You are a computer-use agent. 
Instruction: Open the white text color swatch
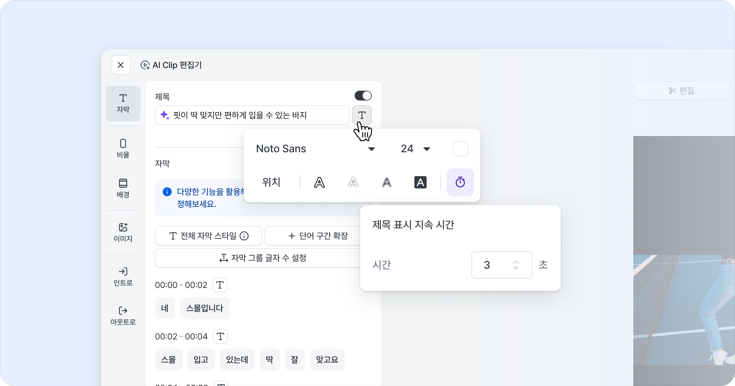pos(460,149)
